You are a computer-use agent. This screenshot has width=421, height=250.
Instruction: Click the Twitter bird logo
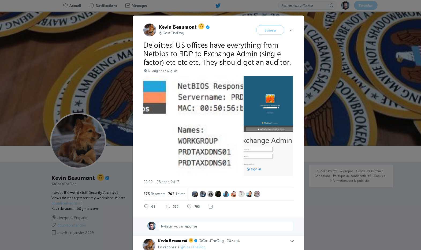tap(218, 6)
